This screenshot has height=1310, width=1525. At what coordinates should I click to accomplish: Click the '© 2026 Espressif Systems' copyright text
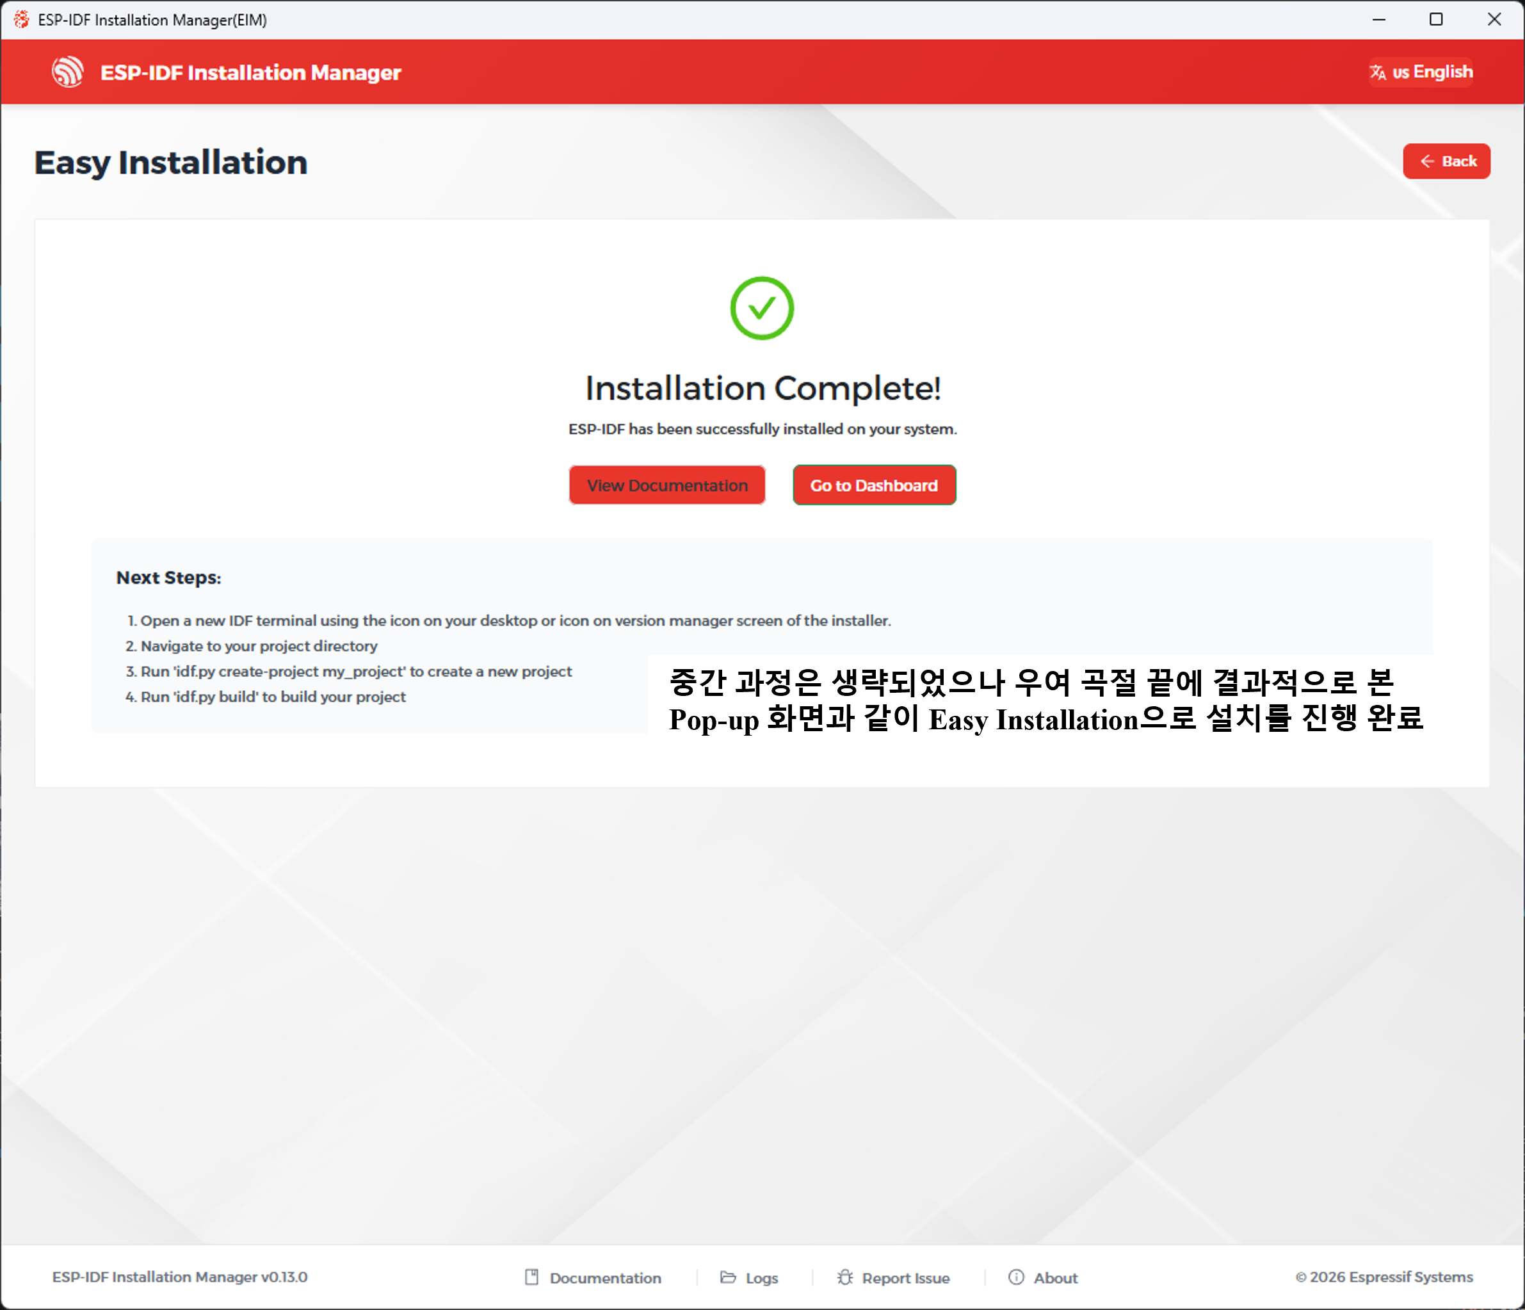click(1384, 1277)
